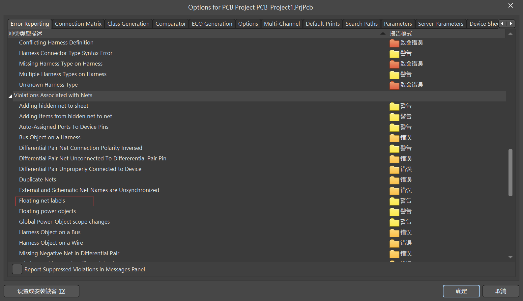523x301 pixels.
Task: Click the vertical scrollbar thumb
Action: [510, 173]
